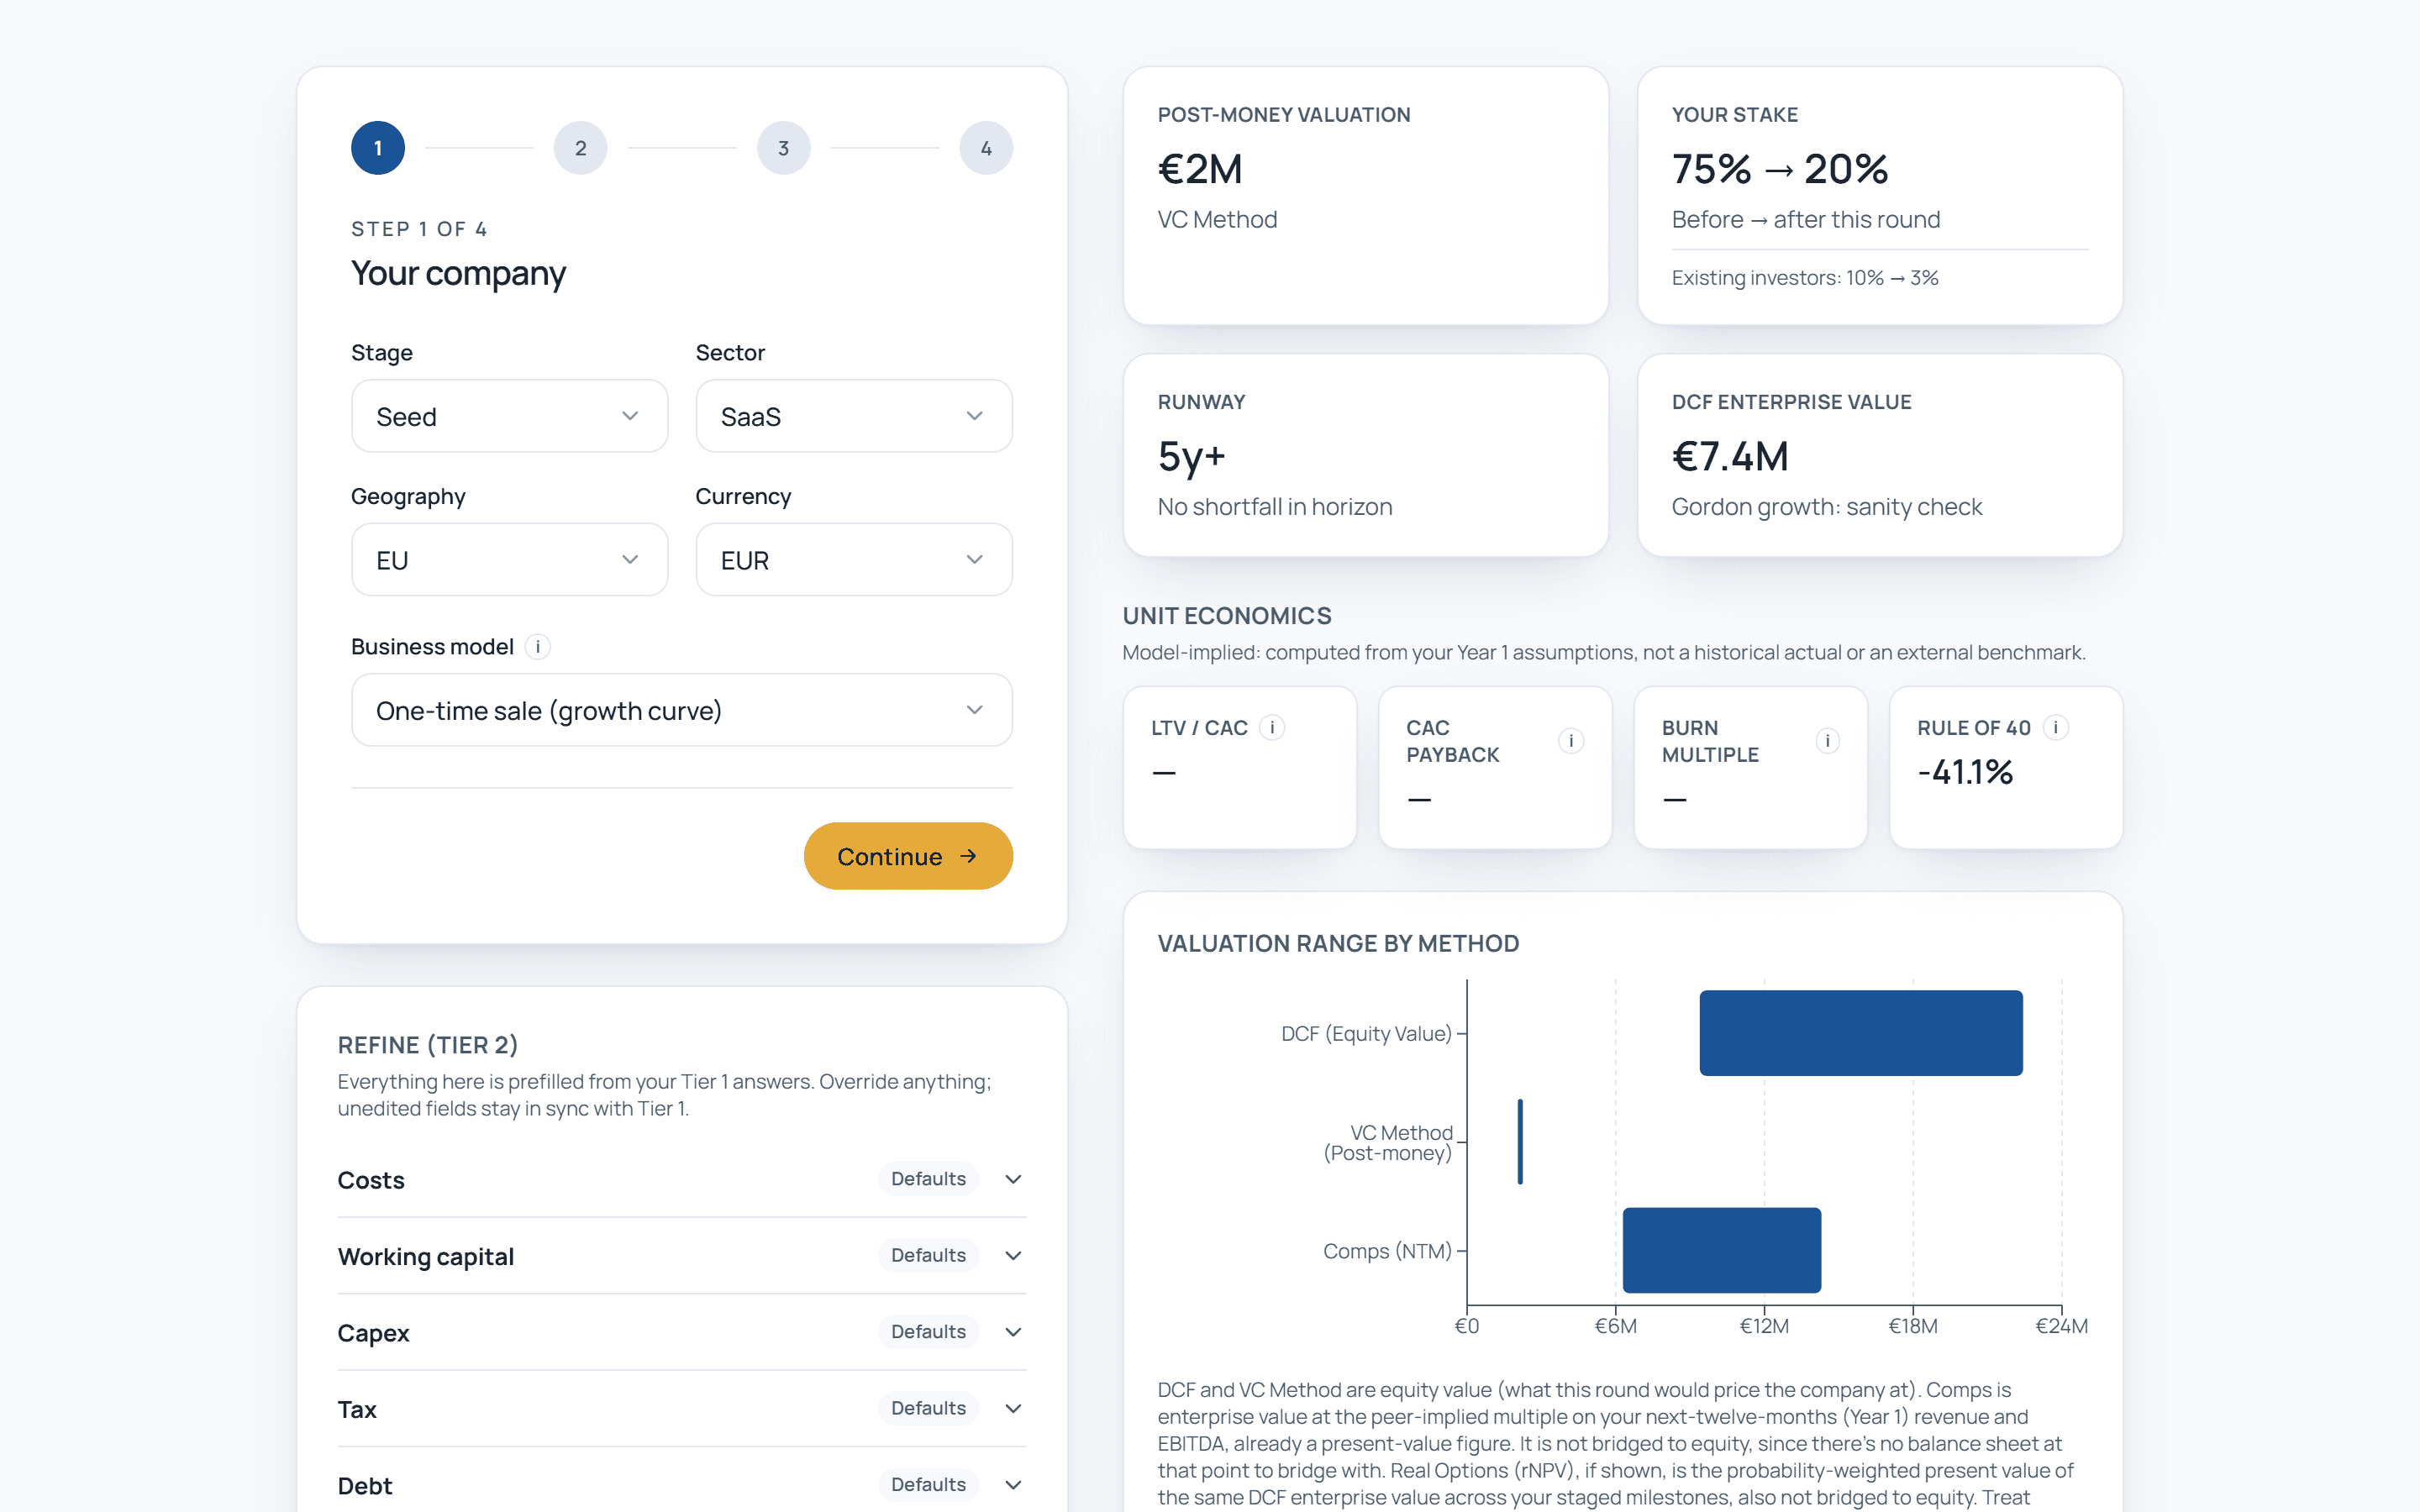
Task: Click the DCF (Equity Value) bar in chart
Action: pos(1861,1033)
